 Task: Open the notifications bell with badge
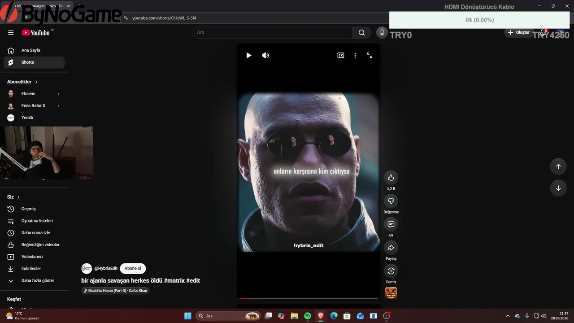[543, 32]
